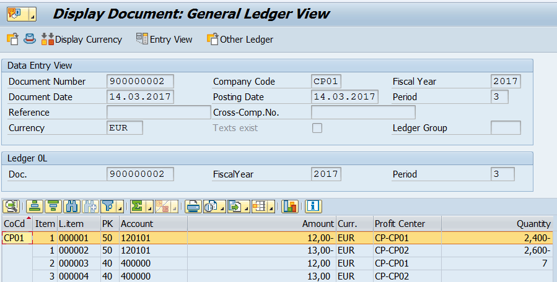Viewport: 557px width, 282px height.
Task: Open the Subtotals dropdown arrow
Action: tap(174, 206)
